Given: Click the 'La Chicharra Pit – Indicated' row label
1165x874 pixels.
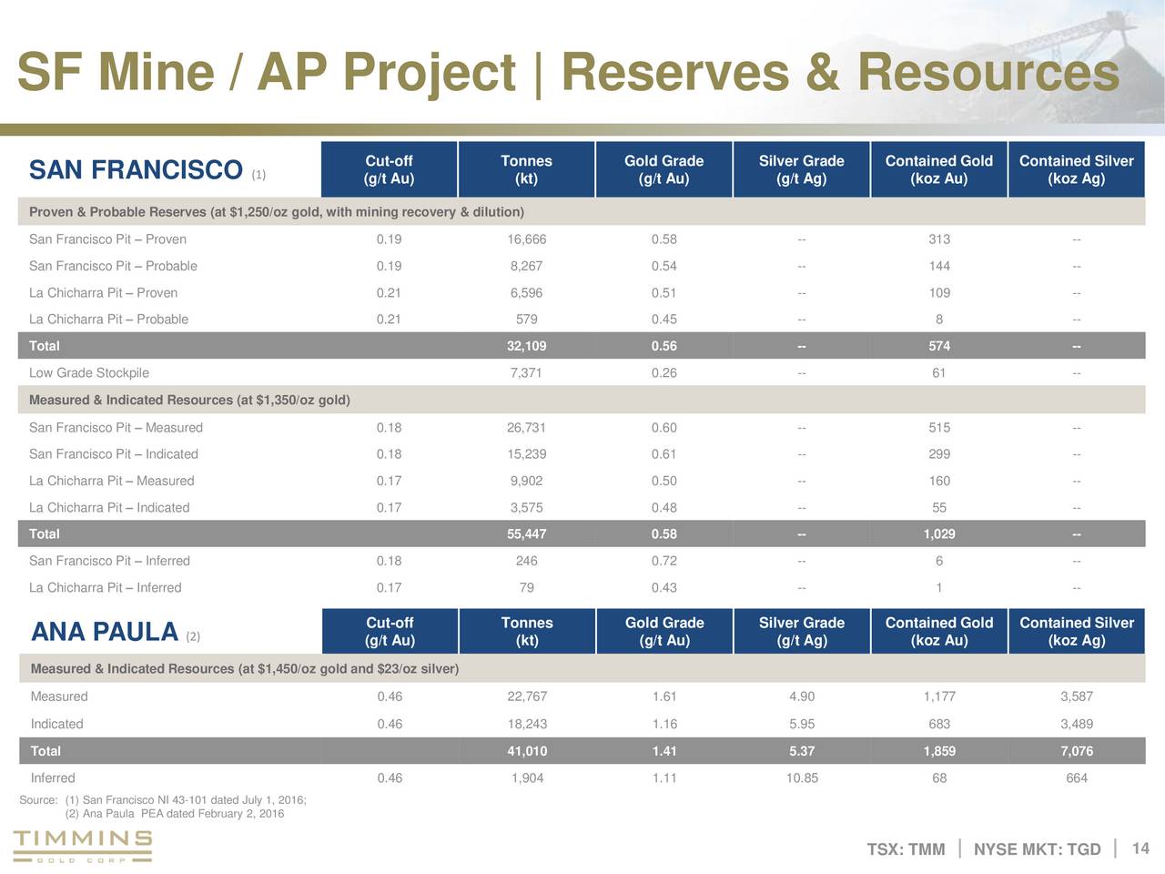Looking at the screenshot, I should [x=109, y=508].
